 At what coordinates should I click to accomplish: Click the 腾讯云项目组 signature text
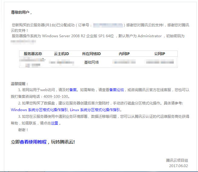point(177,160)
